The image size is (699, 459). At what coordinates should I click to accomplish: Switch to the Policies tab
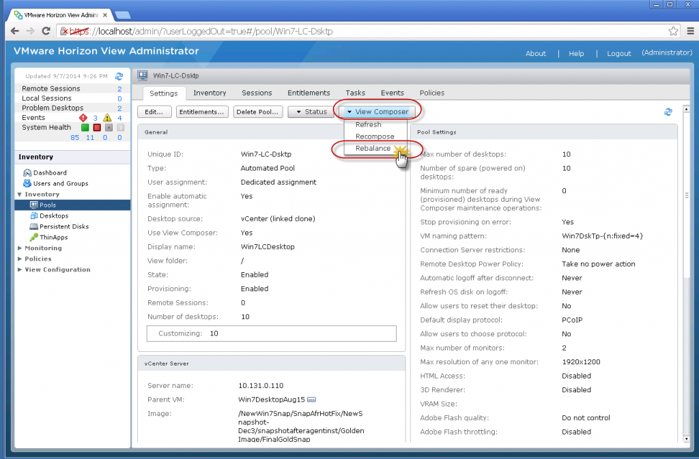click(x=432, y=93)
